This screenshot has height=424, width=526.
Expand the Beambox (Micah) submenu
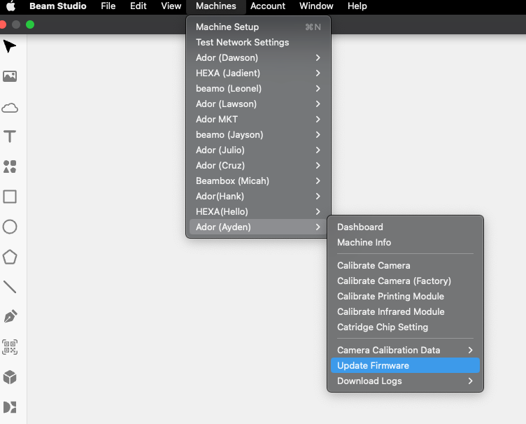(x=258, y=181)
